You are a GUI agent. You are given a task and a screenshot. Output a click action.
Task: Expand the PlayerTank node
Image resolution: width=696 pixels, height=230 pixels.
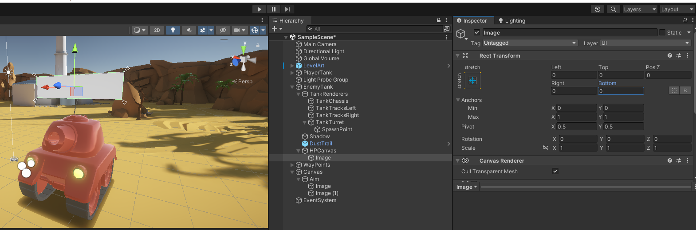pos(292,73)
